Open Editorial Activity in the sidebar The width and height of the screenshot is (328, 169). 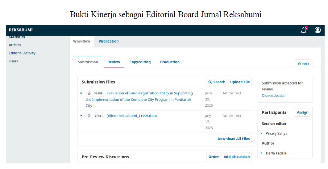[22, 53]
